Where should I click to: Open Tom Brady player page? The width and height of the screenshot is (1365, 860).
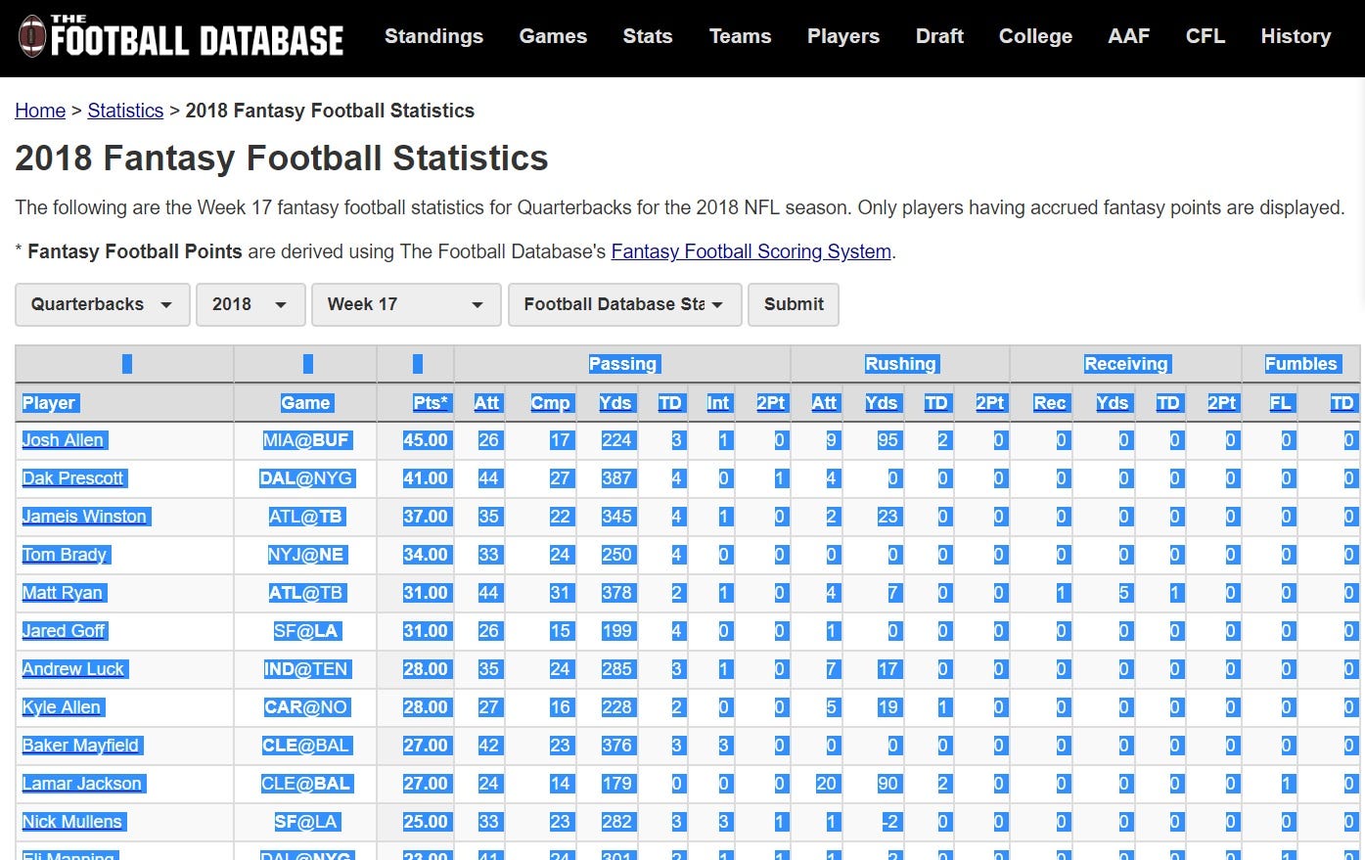66,555
